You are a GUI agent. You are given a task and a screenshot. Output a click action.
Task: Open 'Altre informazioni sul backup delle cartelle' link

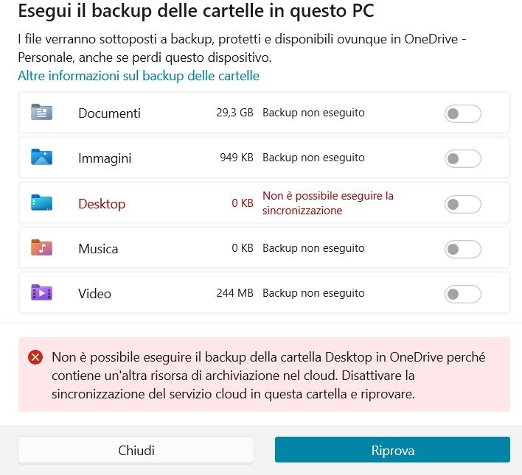tap(139, 76)
